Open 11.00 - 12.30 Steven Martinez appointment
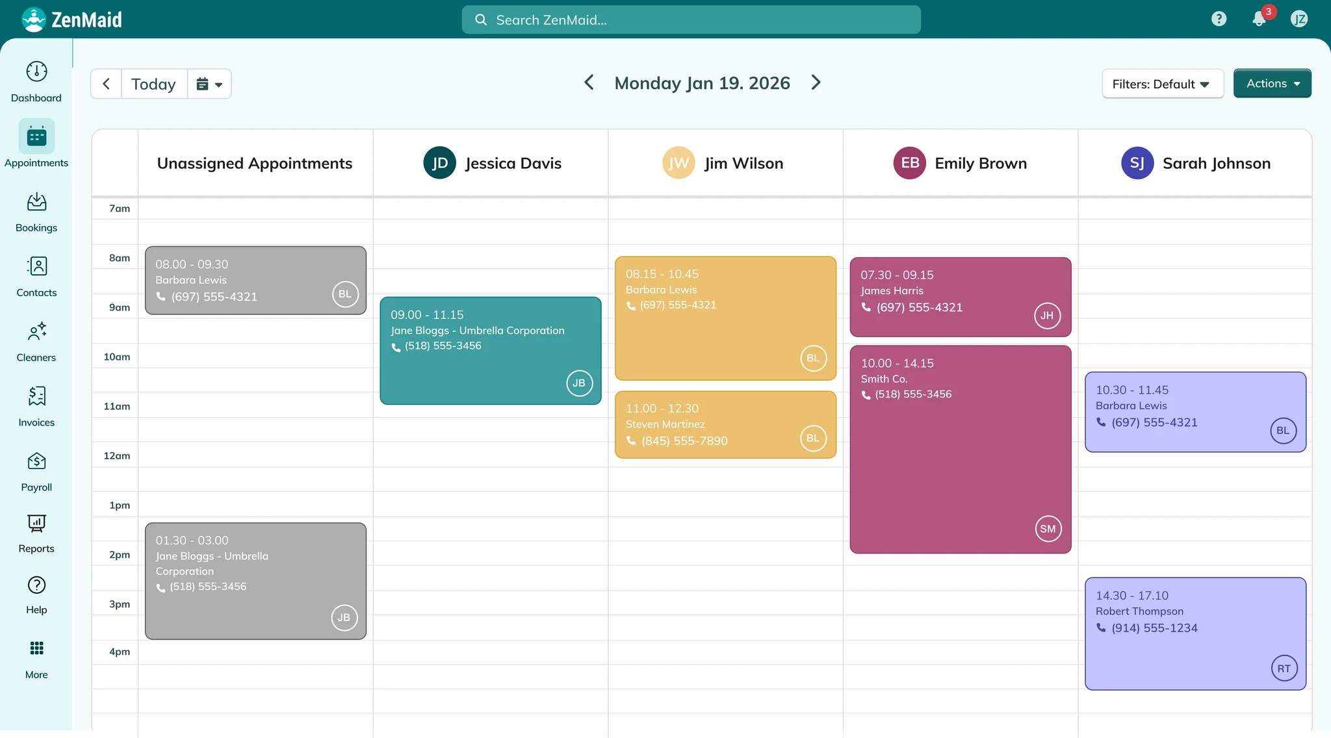 725,425
